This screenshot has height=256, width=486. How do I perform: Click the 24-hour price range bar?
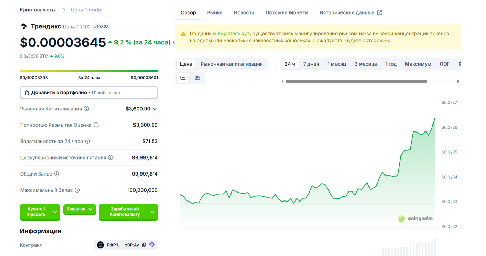(89, 71)
